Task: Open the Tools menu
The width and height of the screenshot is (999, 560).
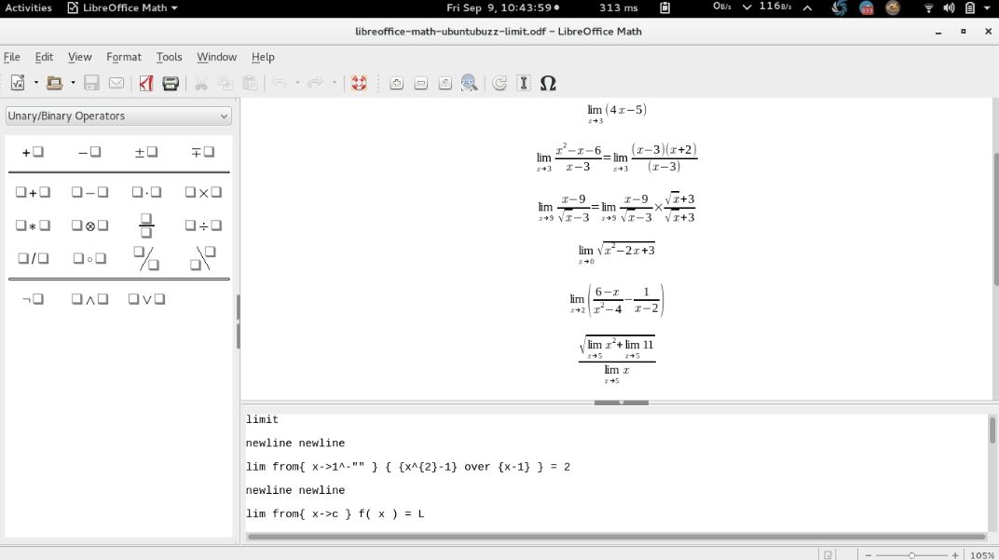Action: (169, 57)
